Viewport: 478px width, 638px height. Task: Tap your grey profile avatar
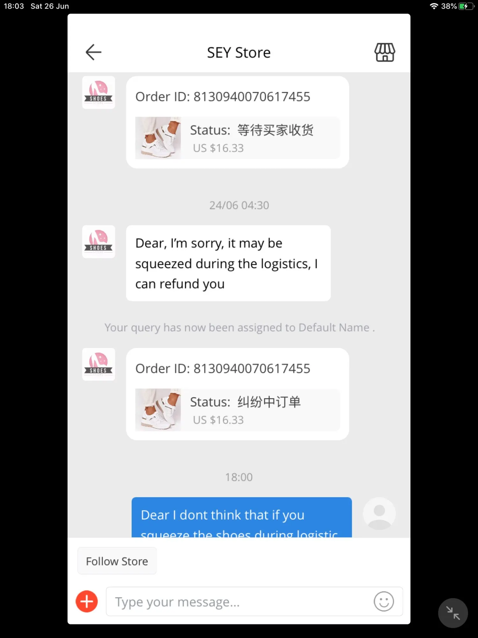point(379,514)
